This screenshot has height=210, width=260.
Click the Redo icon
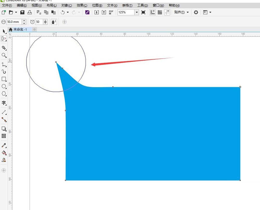click(x=74, y=12)
